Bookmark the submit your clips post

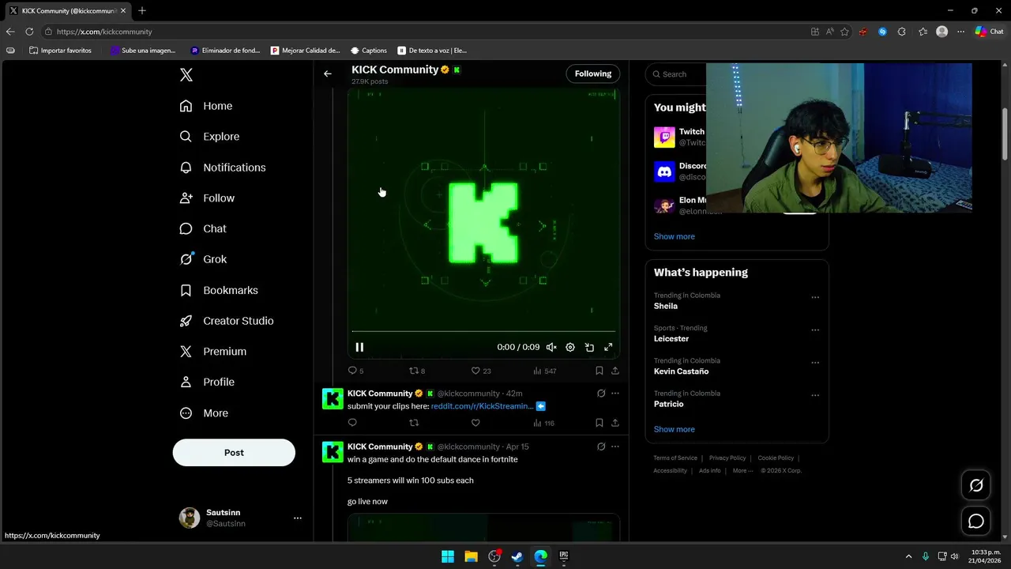point(599,423)
